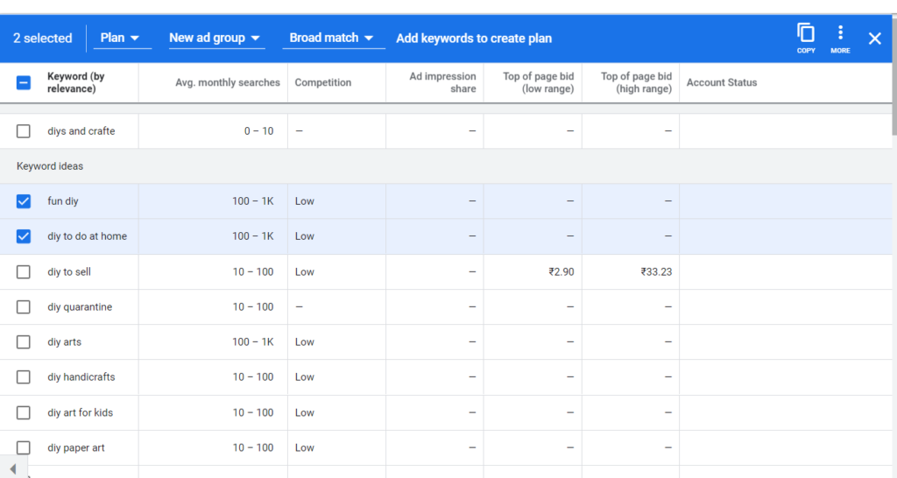The height and width of the screenshot is (478, 897).
Task: Click the left scroll arrow at bottom
Action: pyautogui.click(x=12, y=469)
